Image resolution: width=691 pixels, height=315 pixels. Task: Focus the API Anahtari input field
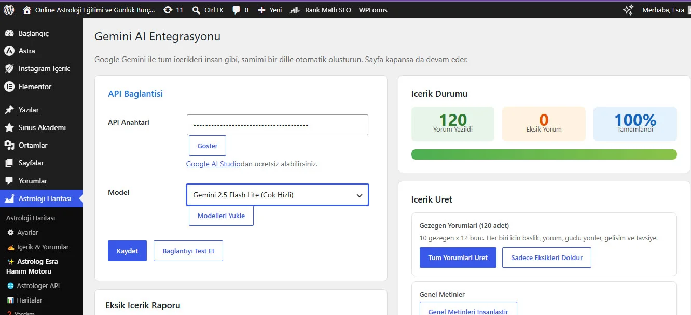pyautogui.click(x=278, y=125)
